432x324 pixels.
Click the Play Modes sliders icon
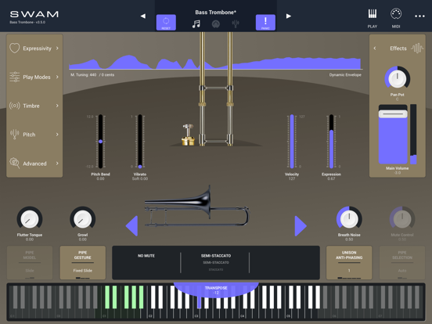(x=15, y=77)
